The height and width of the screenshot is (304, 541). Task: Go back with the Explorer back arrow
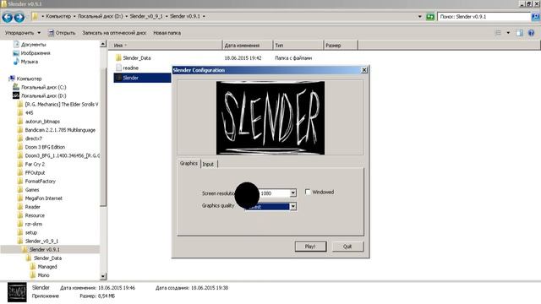8,17
